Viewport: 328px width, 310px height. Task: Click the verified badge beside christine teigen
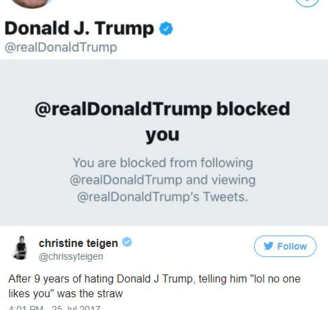pos(127,242)
